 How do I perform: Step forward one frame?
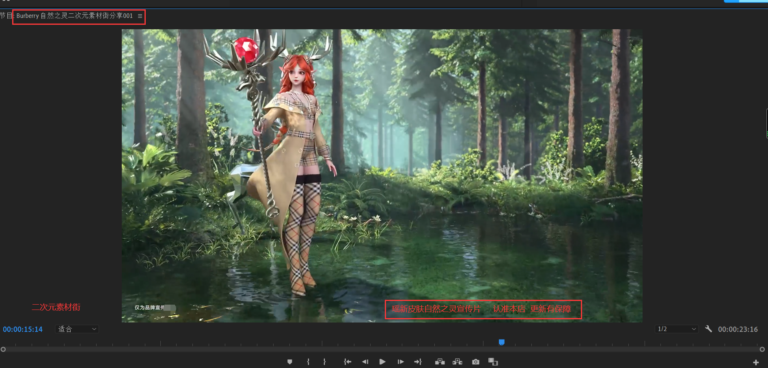pos(401,362)
